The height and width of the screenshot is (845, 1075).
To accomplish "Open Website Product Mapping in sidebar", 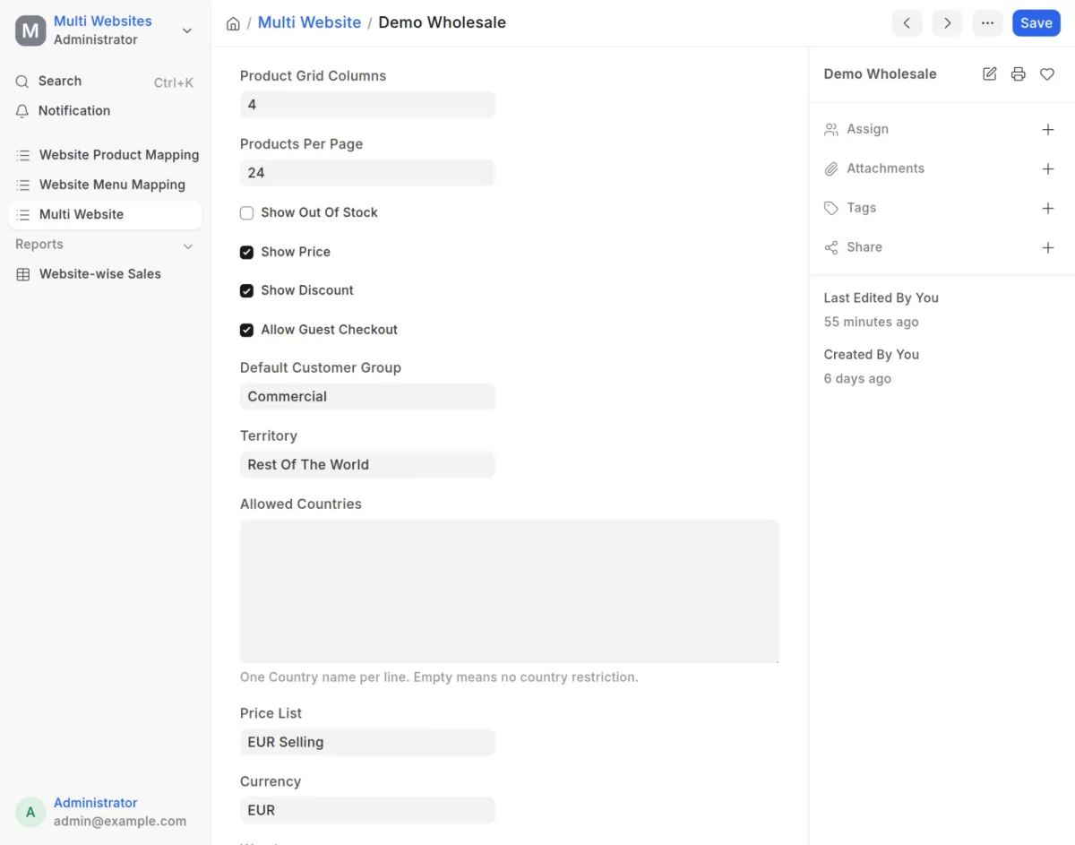I will point(106,155).
